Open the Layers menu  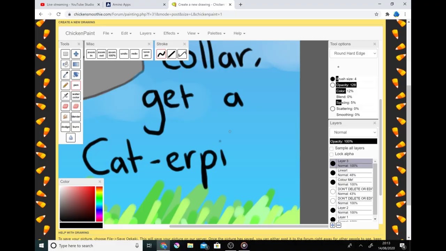(147, 33)
